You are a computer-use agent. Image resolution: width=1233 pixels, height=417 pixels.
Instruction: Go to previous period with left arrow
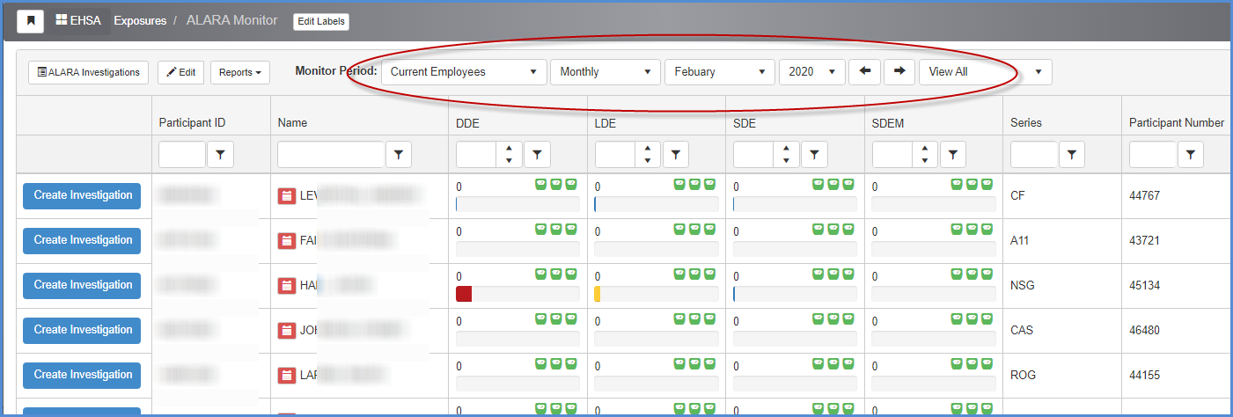coord(864,72)
